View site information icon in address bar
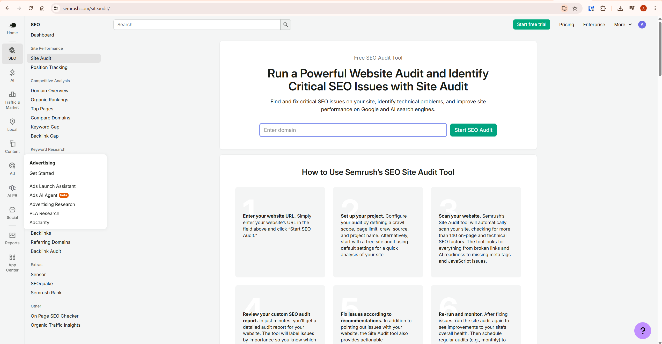The width and height of the screenshot is (662, 344). tap(56, 8)
